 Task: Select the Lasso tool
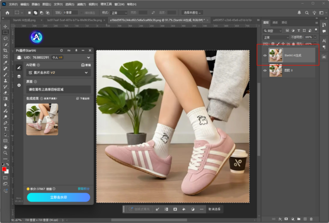click(x=5, y=38)
